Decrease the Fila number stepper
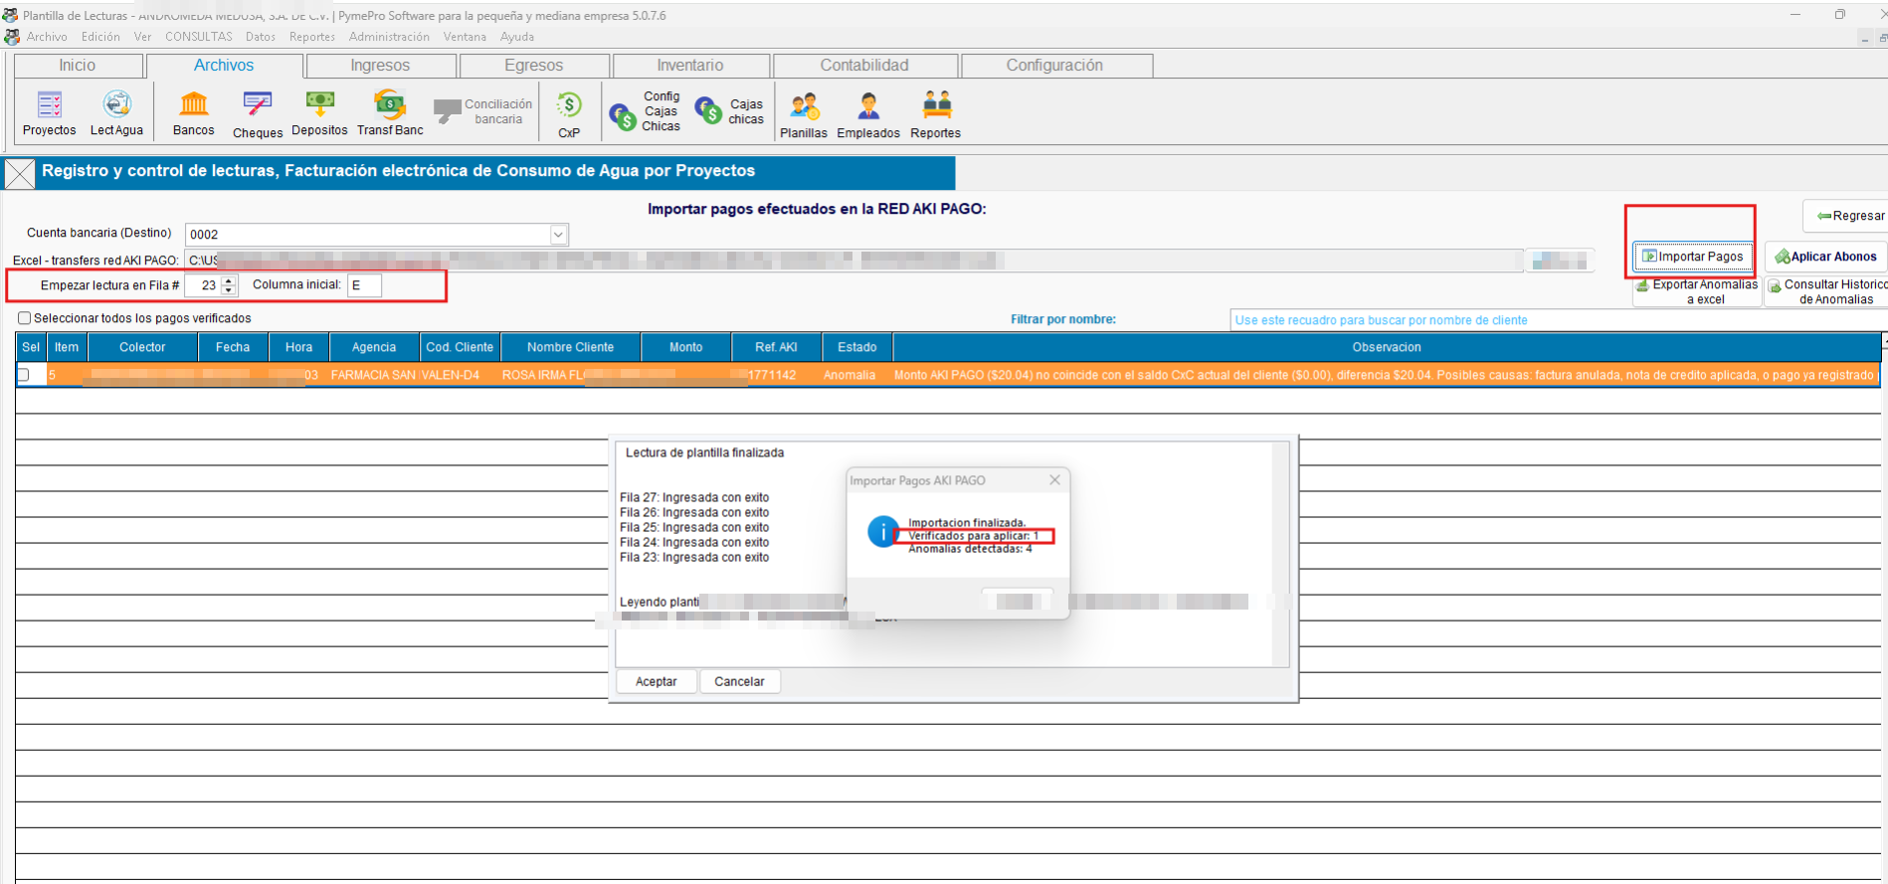The image size is (1888, 884). 229,290
